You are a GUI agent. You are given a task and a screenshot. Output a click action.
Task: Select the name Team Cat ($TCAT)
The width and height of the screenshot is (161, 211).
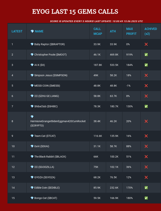[45, 136]
